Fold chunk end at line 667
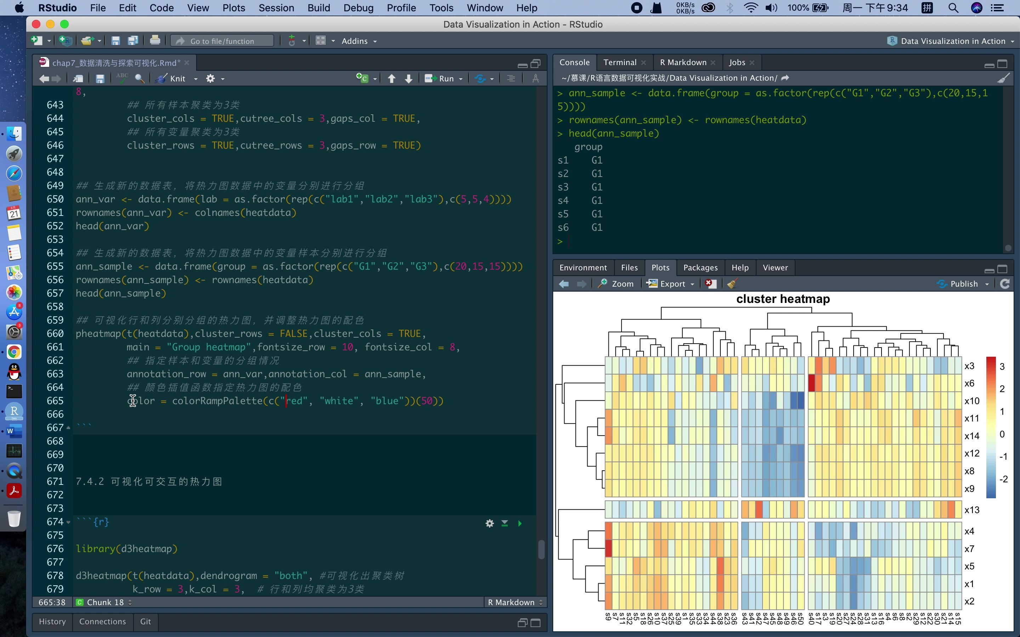The width and height of the screenshot is (1020, 637). 68,427
